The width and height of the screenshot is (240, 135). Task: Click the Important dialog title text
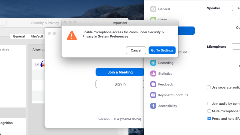pos(120,23)
